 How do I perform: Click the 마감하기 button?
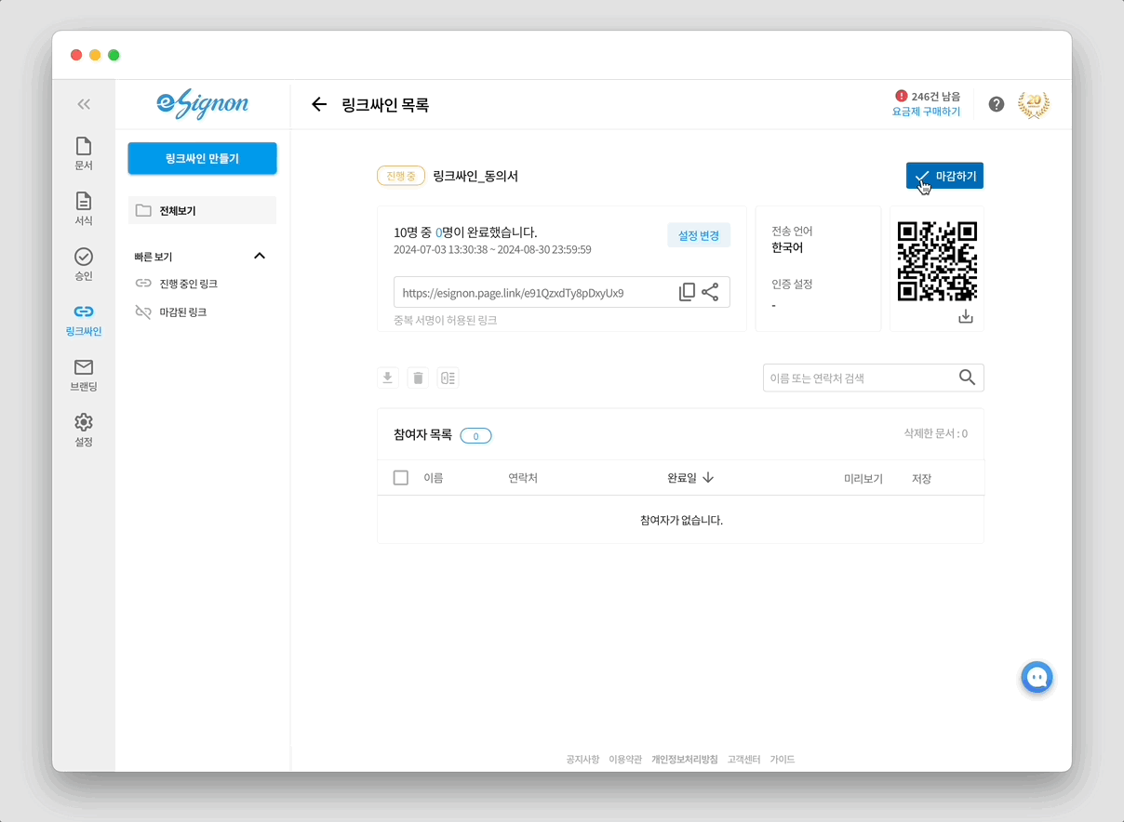(944, 176)
